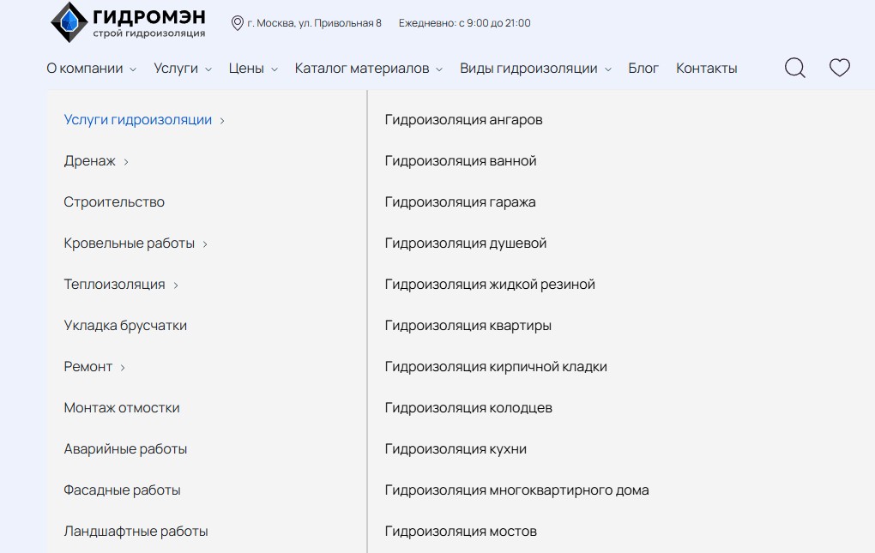Open the О компании menu
Viewport: 875px width, 553px height.
click(x=85, y=68)
